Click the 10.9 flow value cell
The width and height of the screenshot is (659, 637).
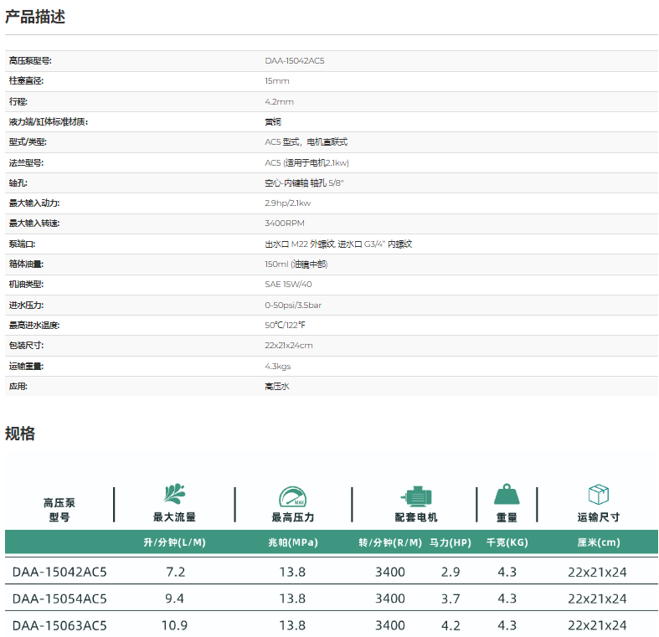pos(174,625)
